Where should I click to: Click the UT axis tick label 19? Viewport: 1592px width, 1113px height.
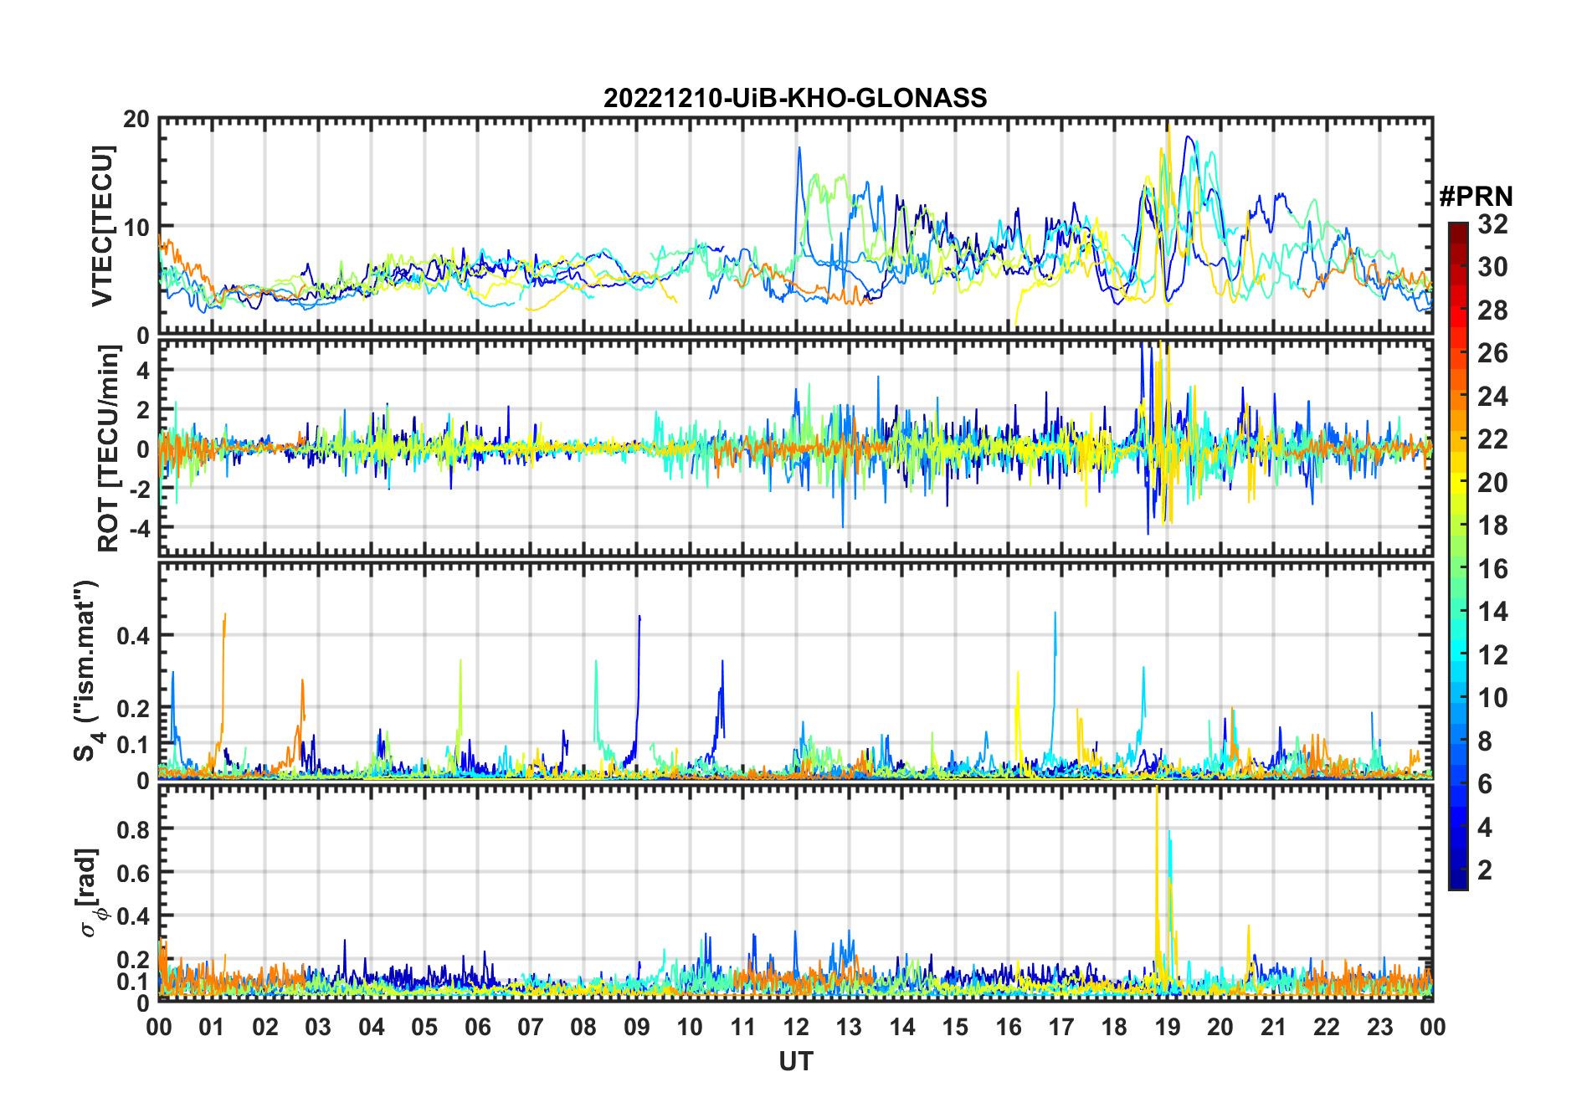(x=1167, y=1027)
